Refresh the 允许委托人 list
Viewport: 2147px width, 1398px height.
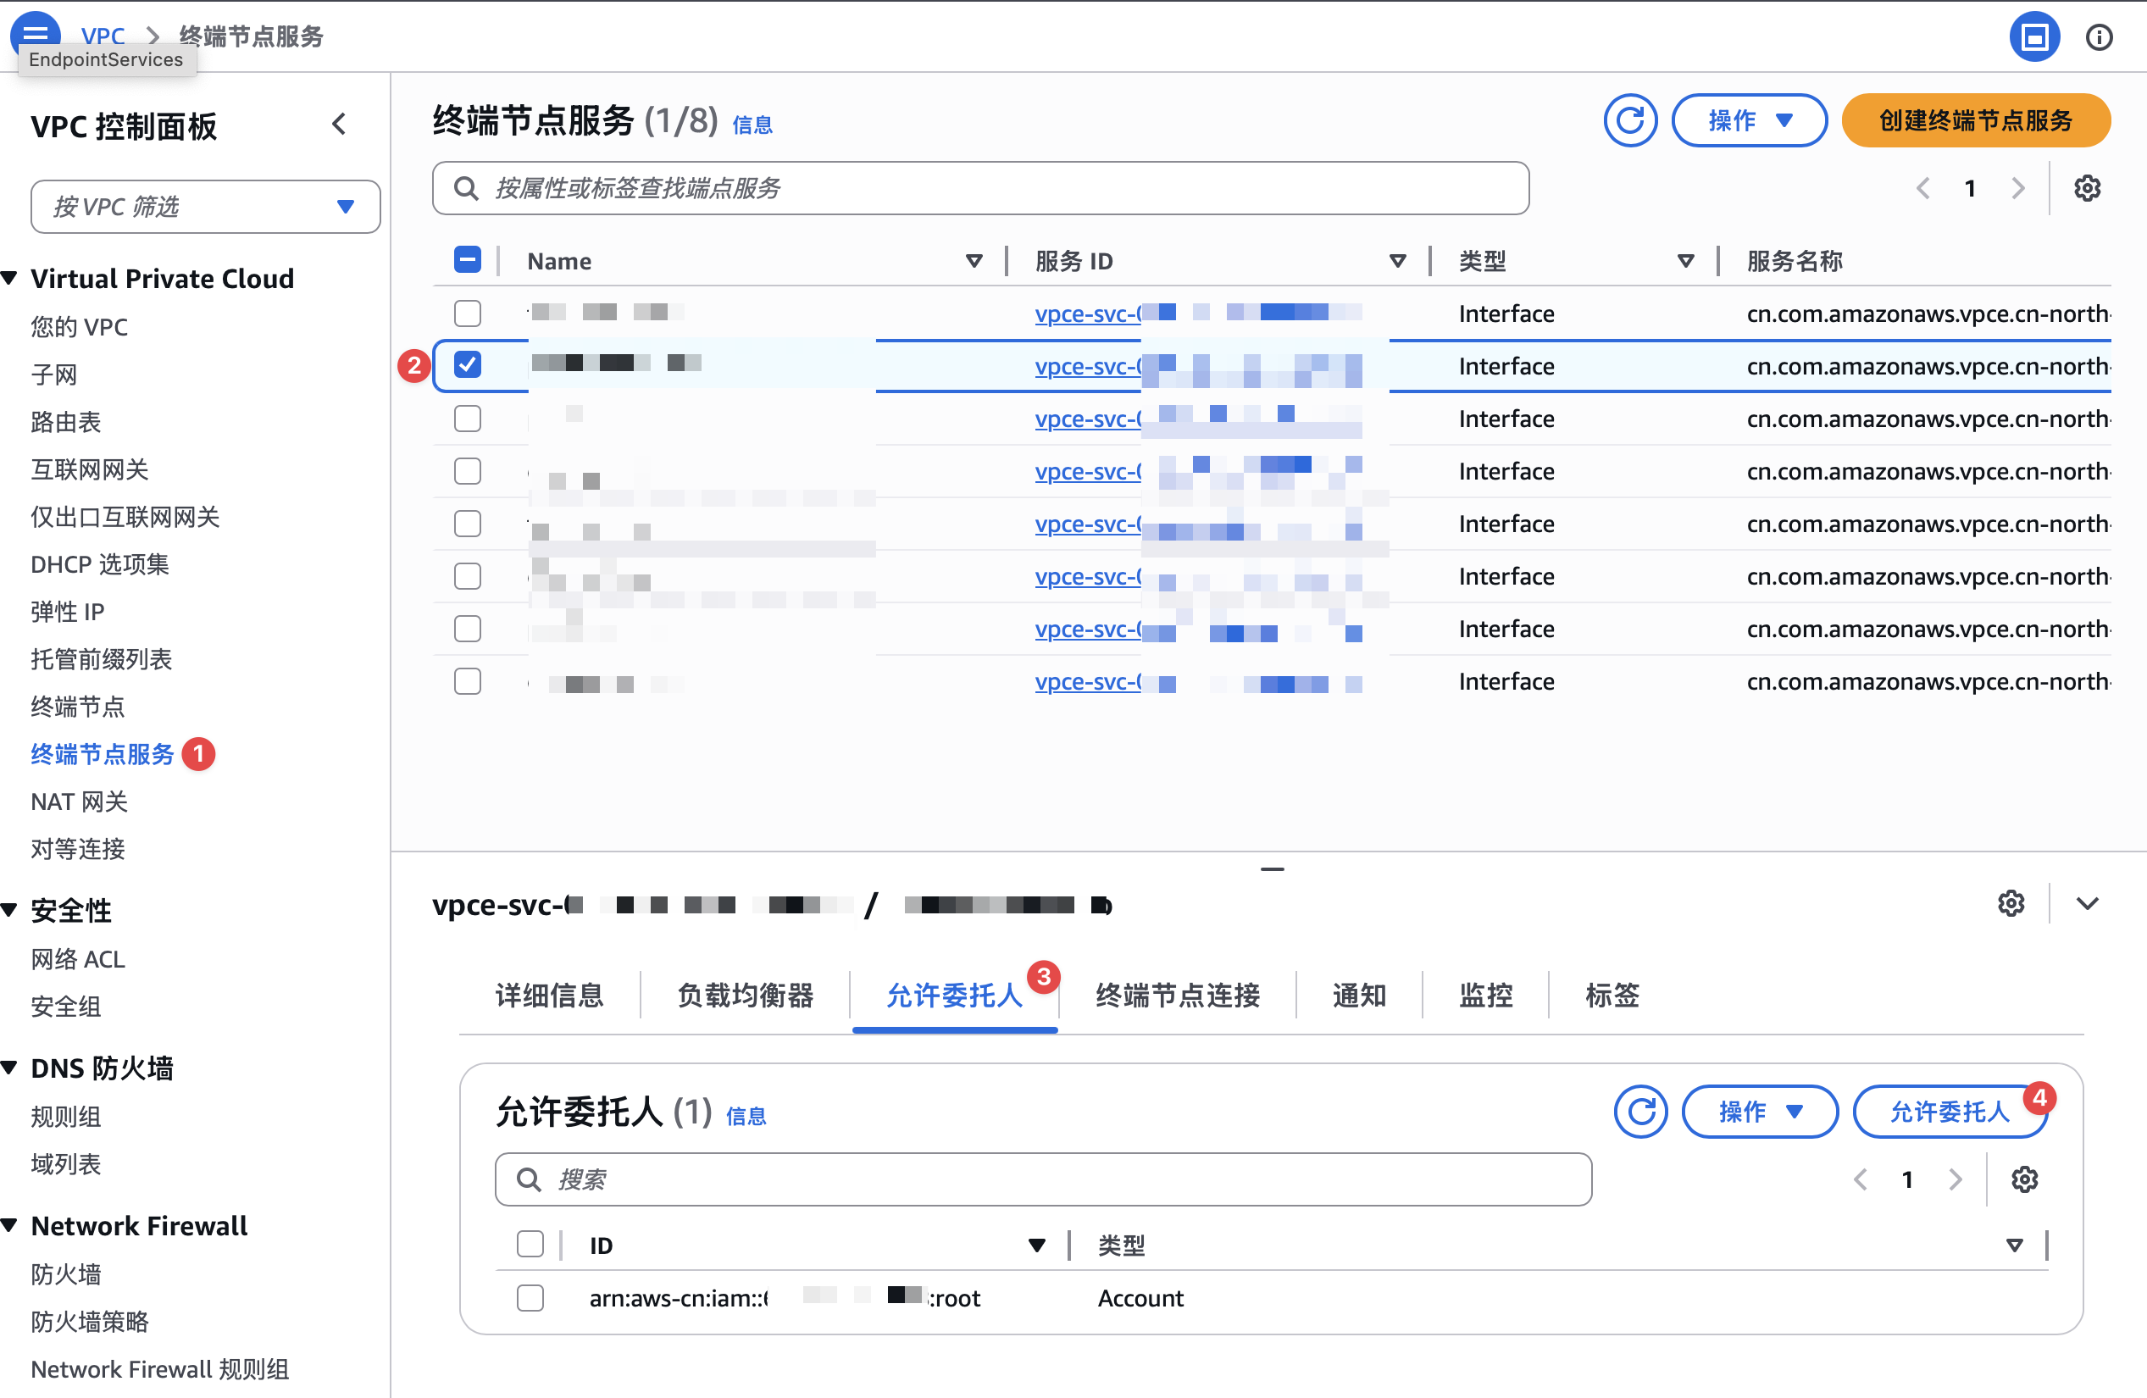tap(1641, 1111)
